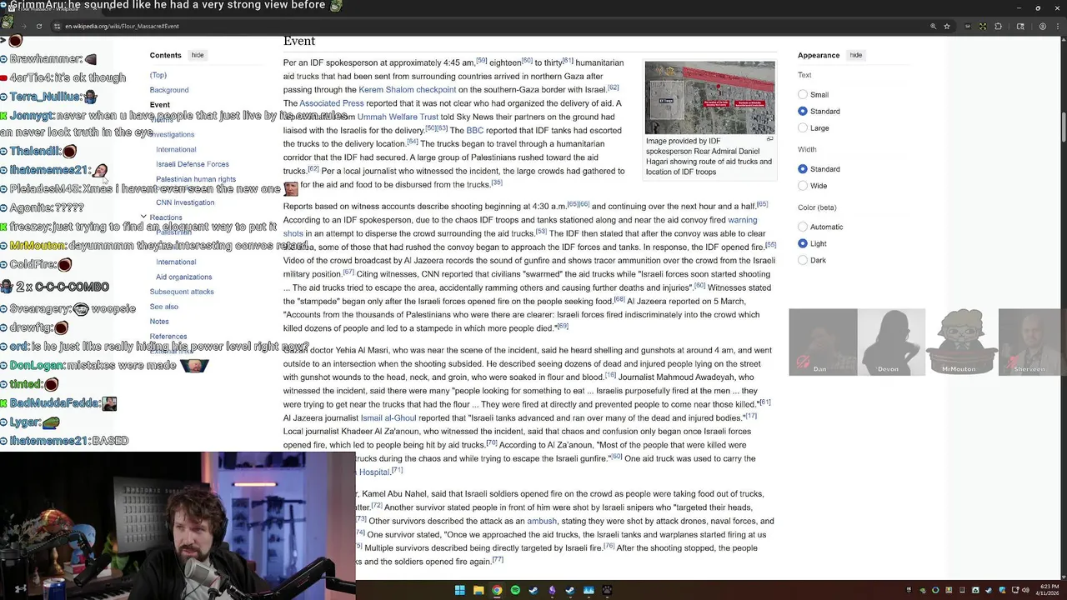Bookmark this page with the star icon
Image resolution: width=1067 pixels, height=600 pixels.
click(x=947, y=26)
